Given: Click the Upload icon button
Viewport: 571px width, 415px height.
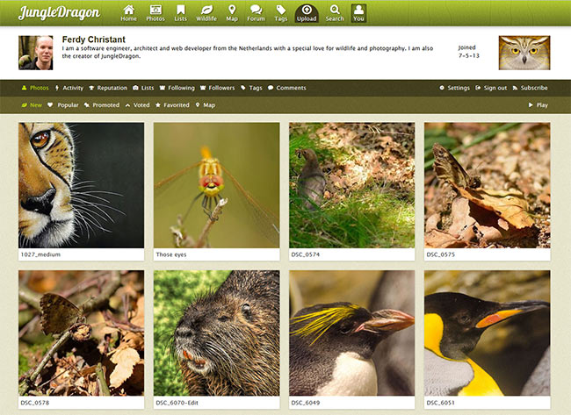Looking at the screenshot, I should tap(307, 13).
